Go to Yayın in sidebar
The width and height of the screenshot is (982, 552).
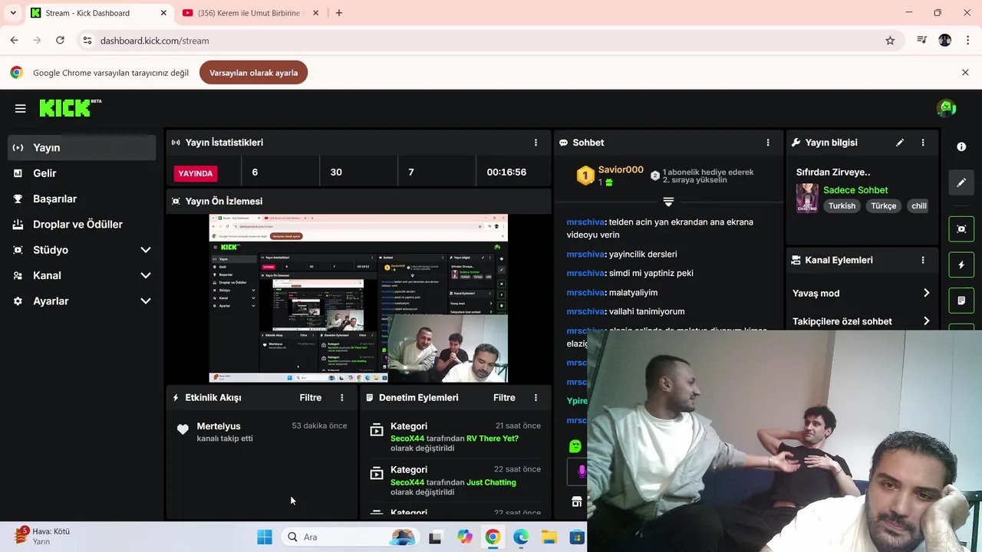pos(82,147)
